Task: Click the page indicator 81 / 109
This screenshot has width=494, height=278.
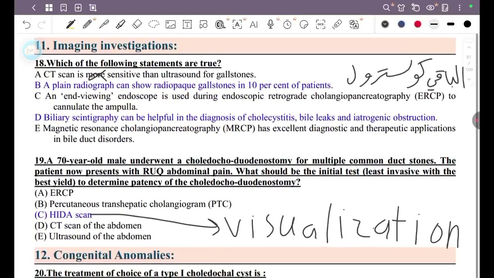Action: [469, 63]
